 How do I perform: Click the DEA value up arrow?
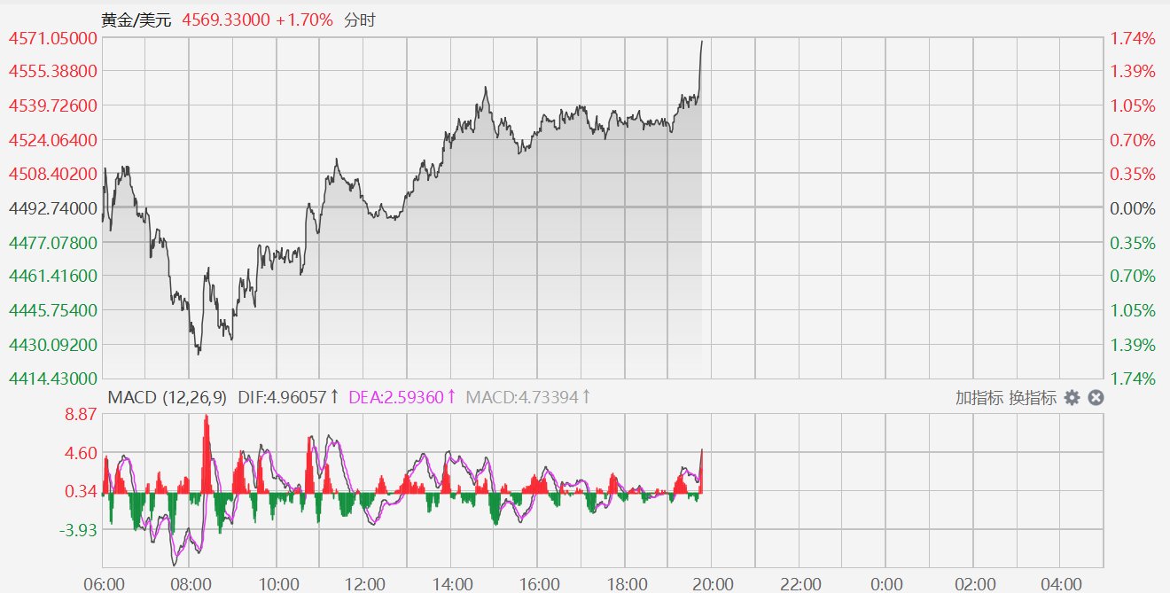tap(451, 397)
